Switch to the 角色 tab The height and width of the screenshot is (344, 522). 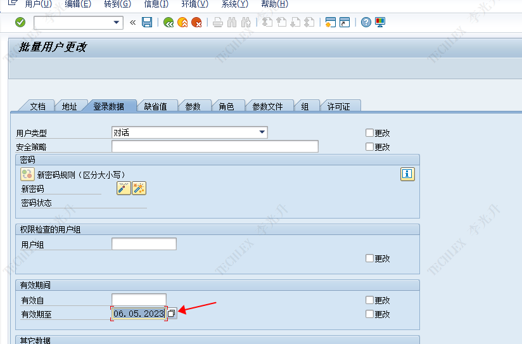tap(226, 106)
